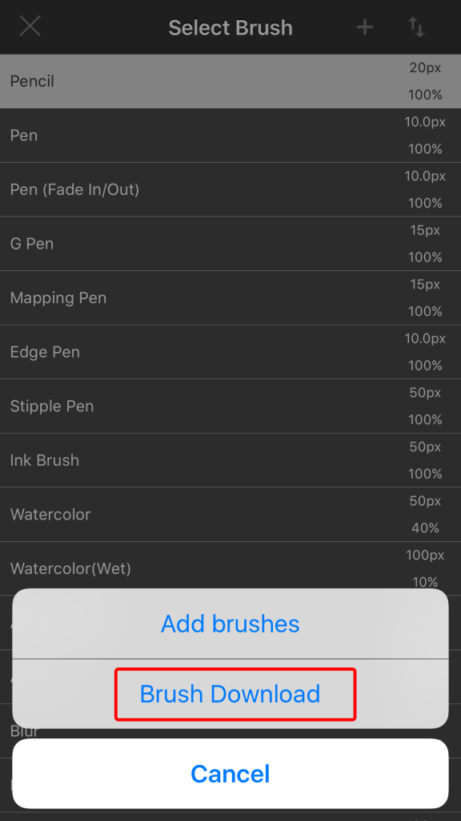Cancel the action sheet
Screen dimensions: 461x821
point(230,774)
